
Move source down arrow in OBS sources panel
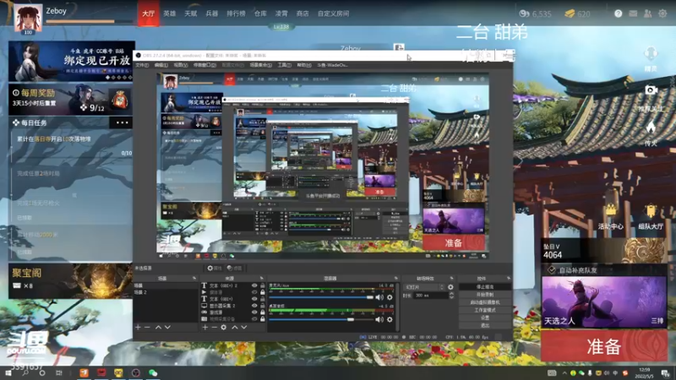[244, 328]
